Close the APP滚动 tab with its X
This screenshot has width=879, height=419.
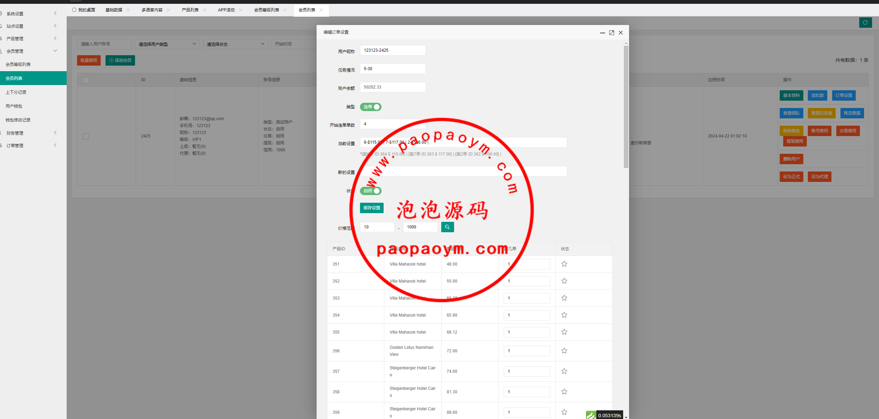[241, 10]
